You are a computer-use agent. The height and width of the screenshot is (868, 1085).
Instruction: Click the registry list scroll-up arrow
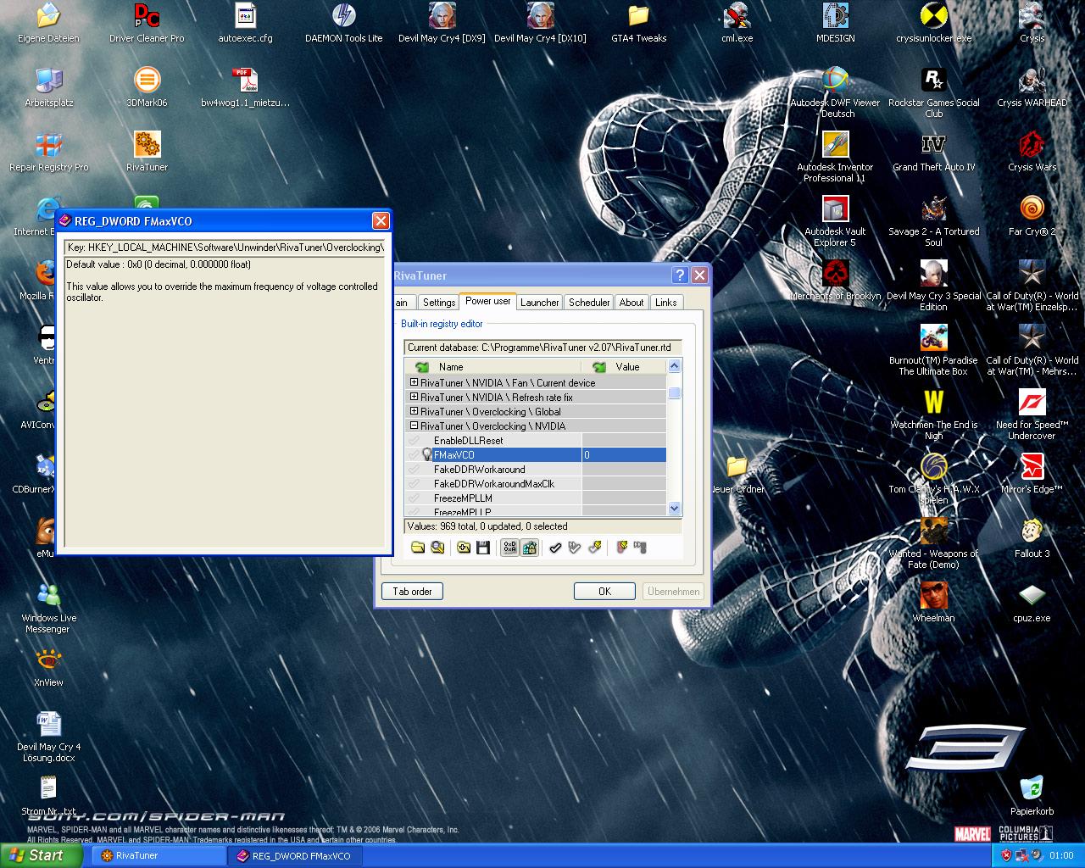click(675, 366)
